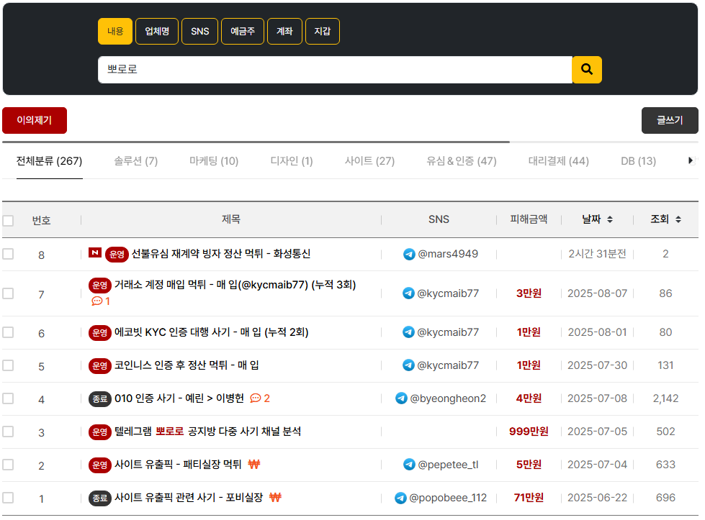The width and height of the screenshot is (705, 520).
Task: Select SNS search filter button
Action: click(x=199, y=32)
